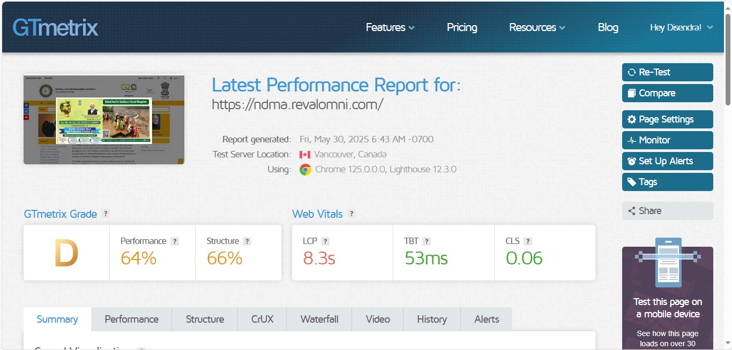This screenshot has height=350, width=732.
Task: Click the CLS question mark icon
Action: point(528,241)
